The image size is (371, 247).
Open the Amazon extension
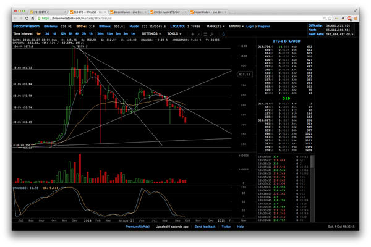(x=343, y=18)
